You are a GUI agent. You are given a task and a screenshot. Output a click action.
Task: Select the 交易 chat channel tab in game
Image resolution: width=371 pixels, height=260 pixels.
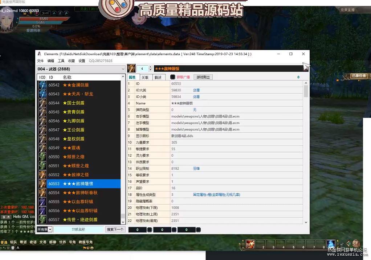(43, 242)
